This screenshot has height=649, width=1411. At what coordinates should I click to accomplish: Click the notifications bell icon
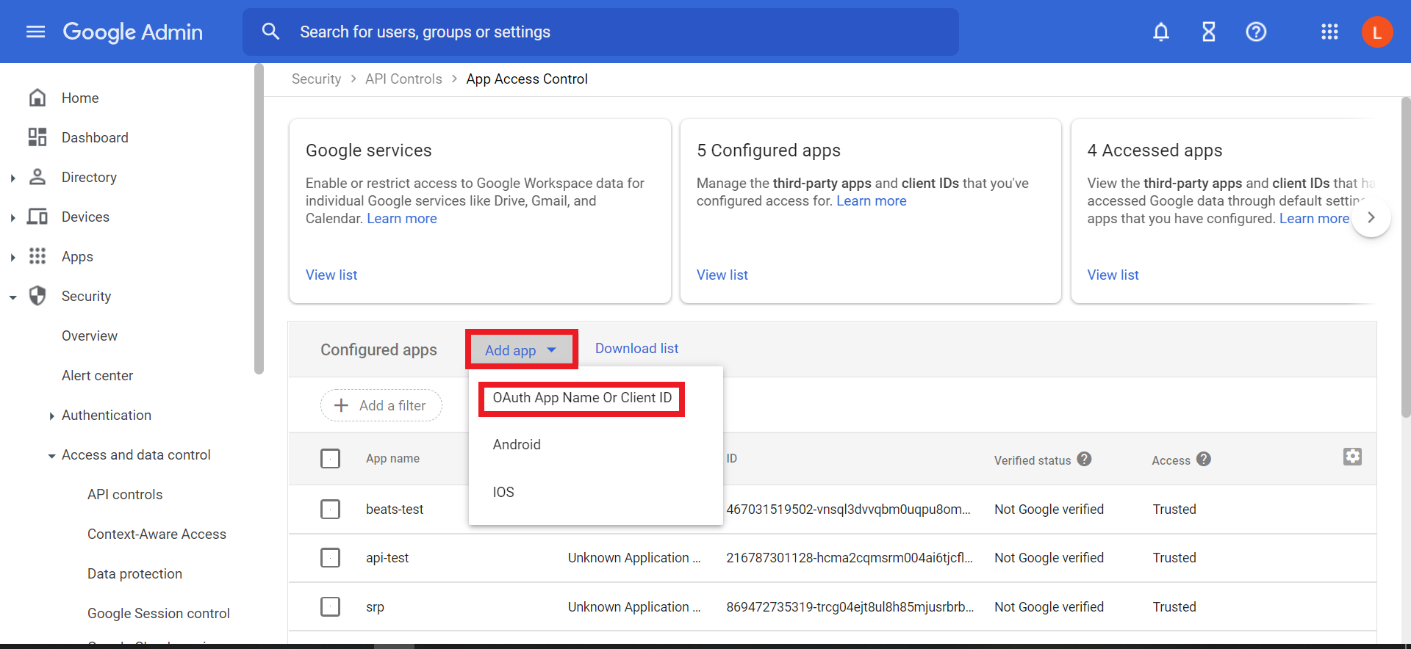pos(1160,32)
